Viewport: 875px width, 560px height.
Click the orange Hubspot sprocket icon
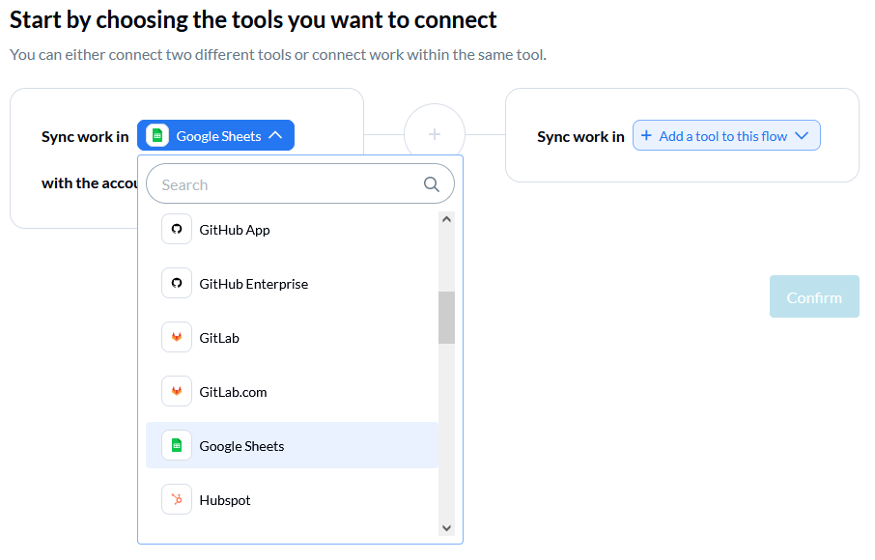177,500
